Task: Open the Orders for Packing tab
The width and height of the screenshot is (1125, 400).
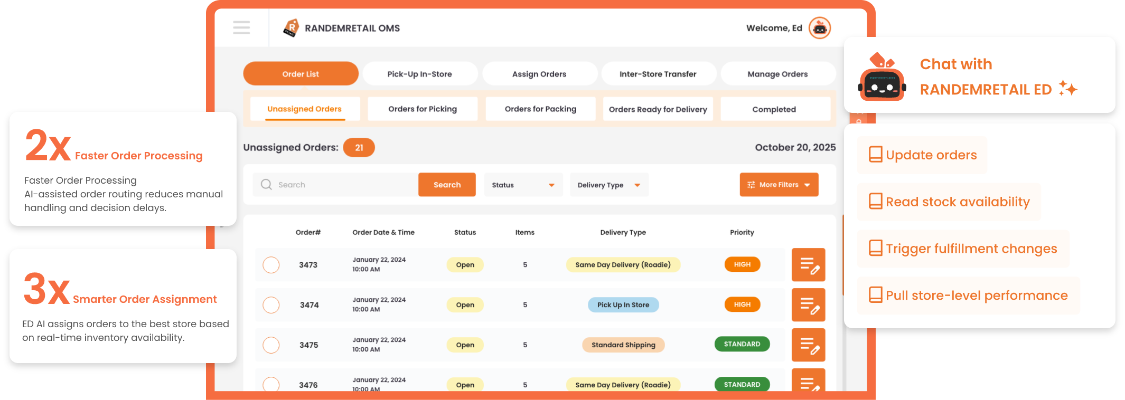Action: (x=540, y=109)
